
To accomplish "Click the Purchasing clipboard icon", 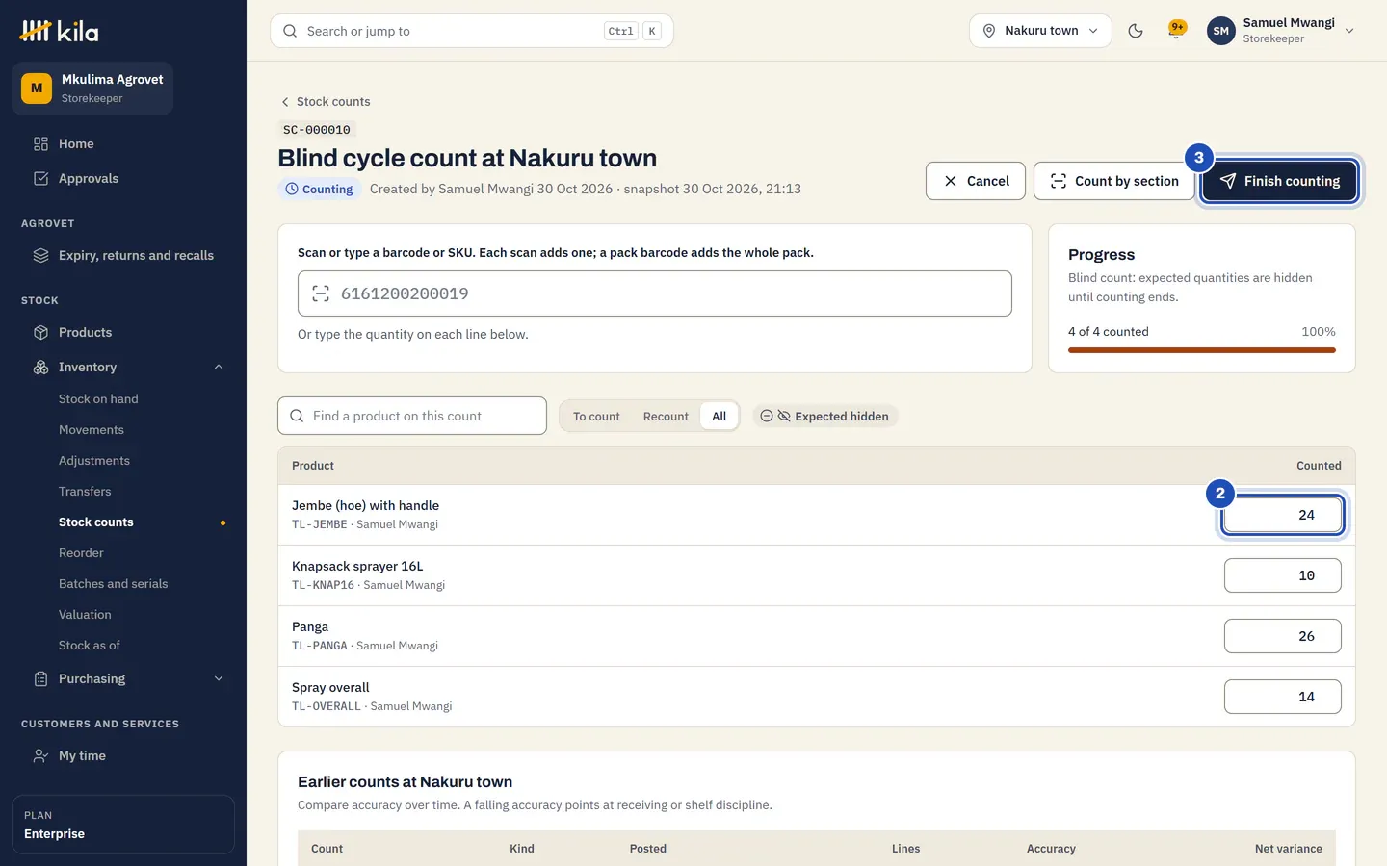I will click(40, 678).
